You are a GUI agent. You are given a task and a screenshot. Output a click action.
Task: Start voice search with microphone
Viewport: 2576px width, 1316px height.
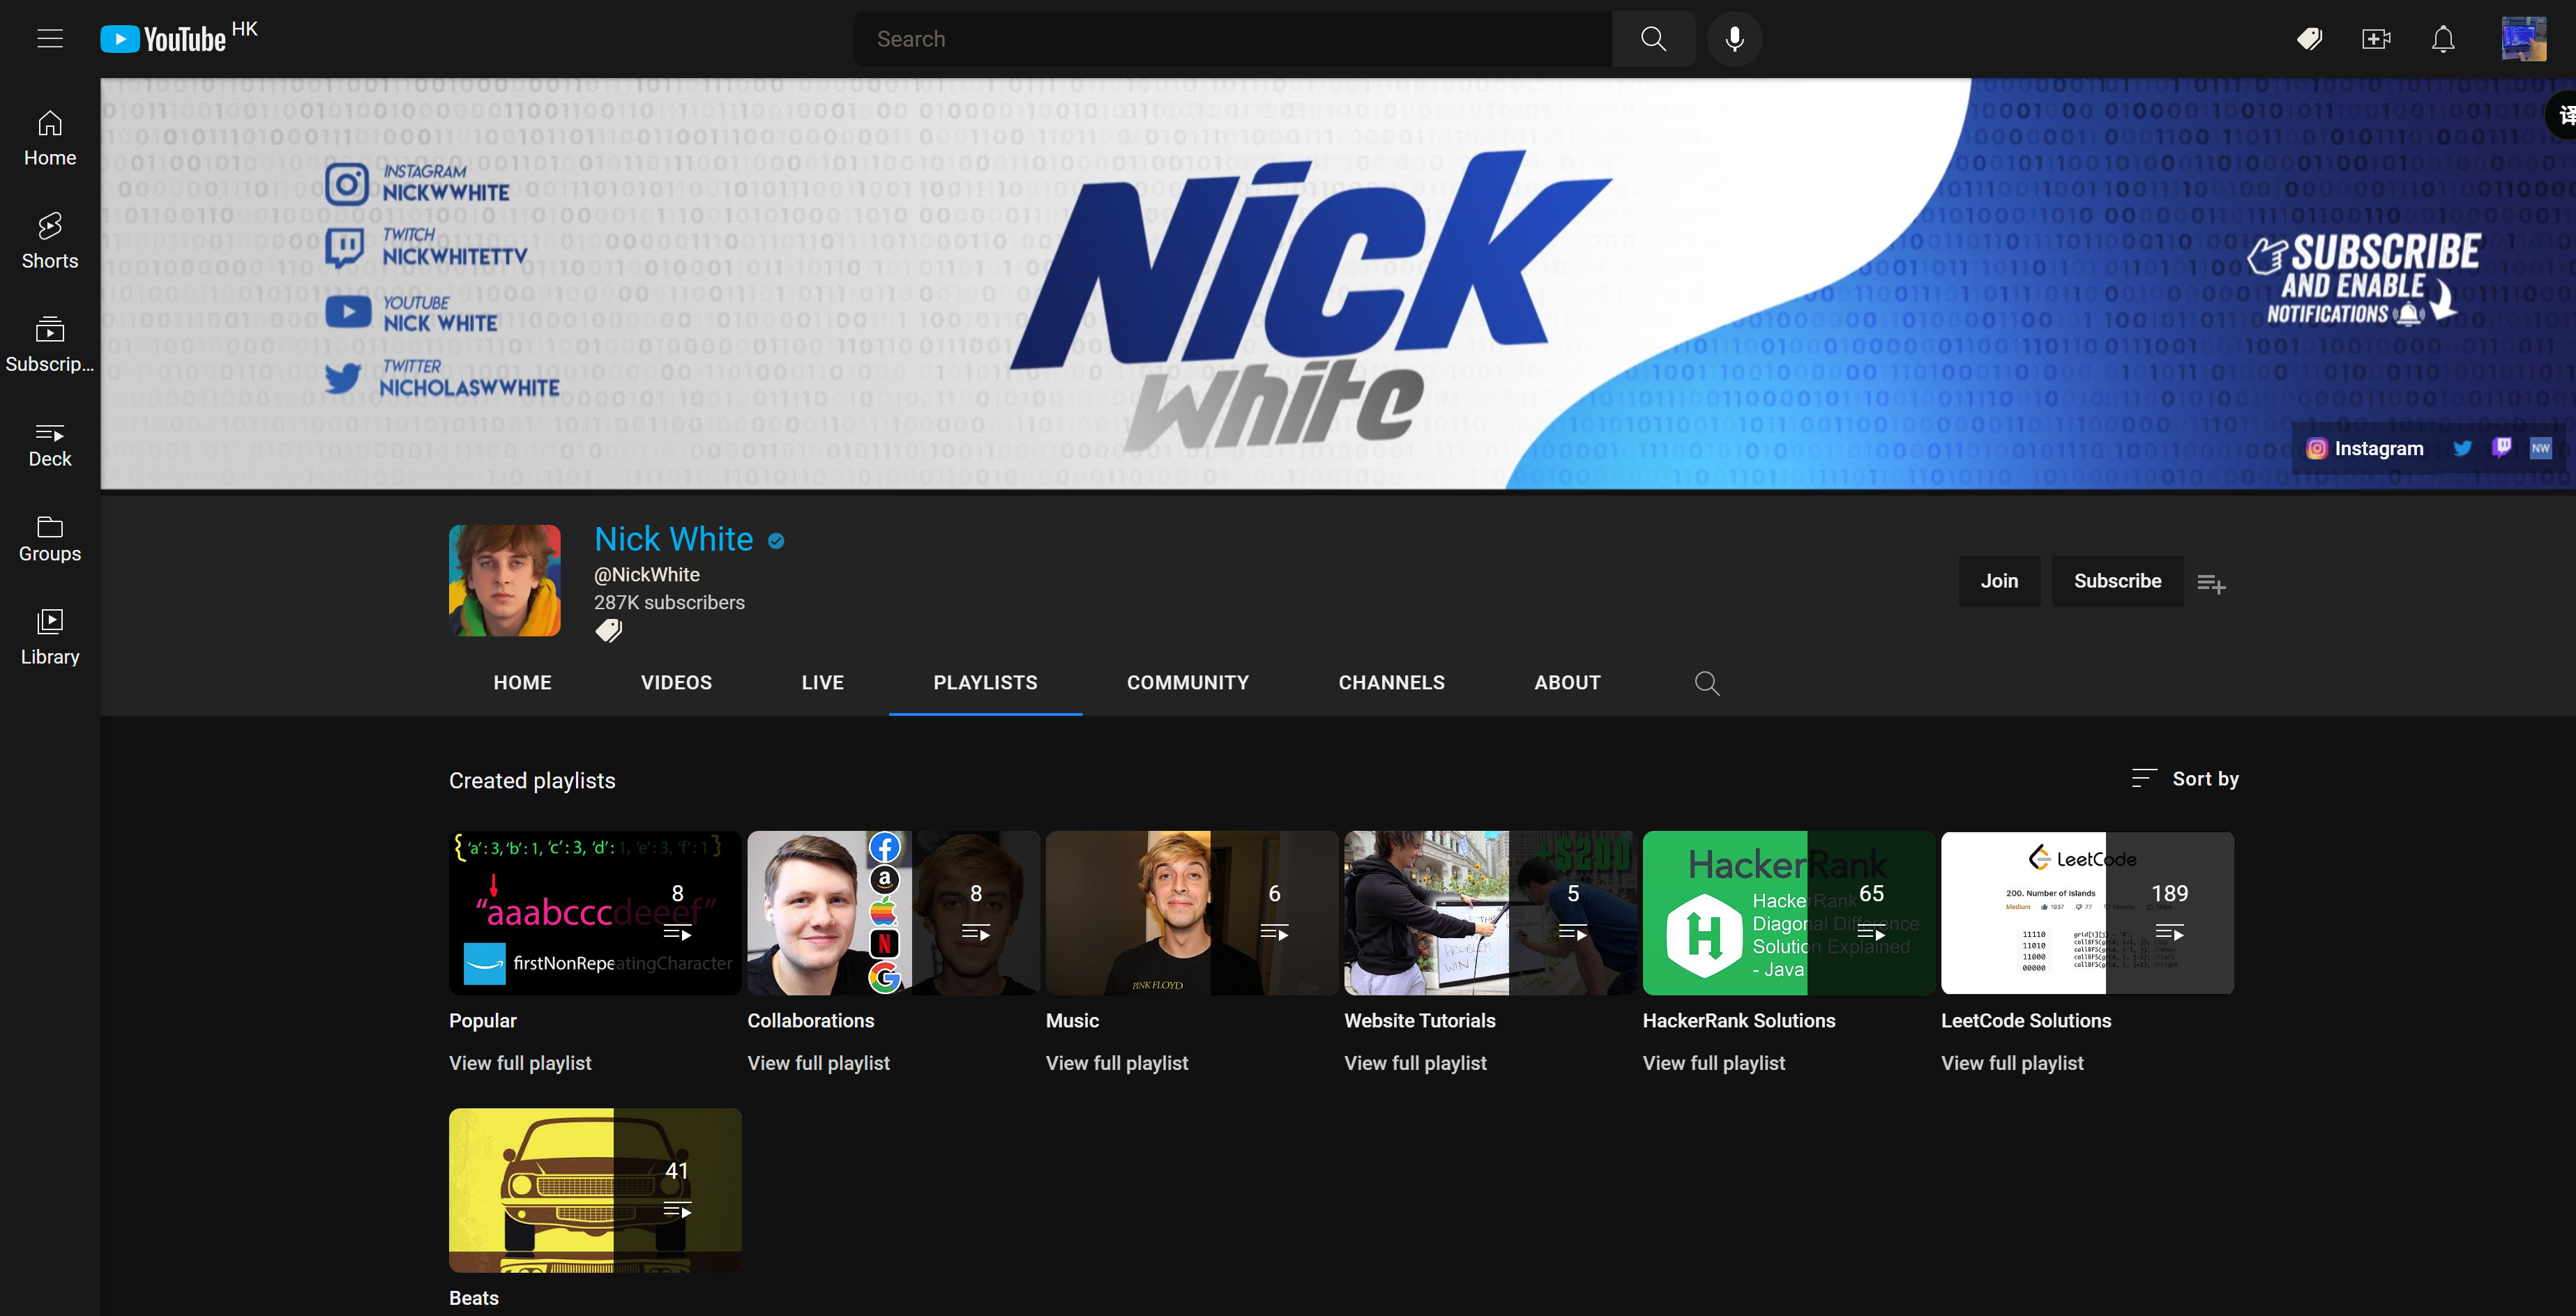pos(1735,39)
